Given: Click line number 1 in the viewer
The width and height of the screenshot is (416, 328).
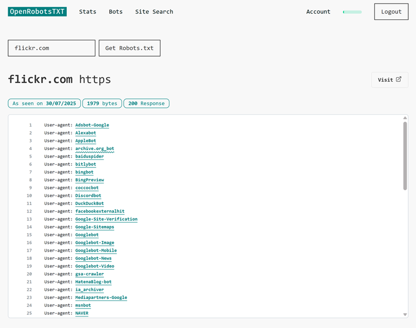Looking at the screenshot, I should tap(30, 125).
